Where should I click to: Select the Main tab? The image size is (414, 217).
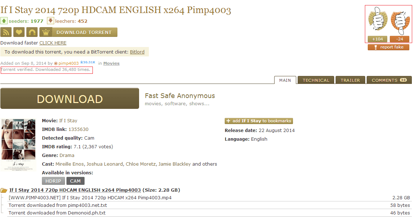(285, 80)
